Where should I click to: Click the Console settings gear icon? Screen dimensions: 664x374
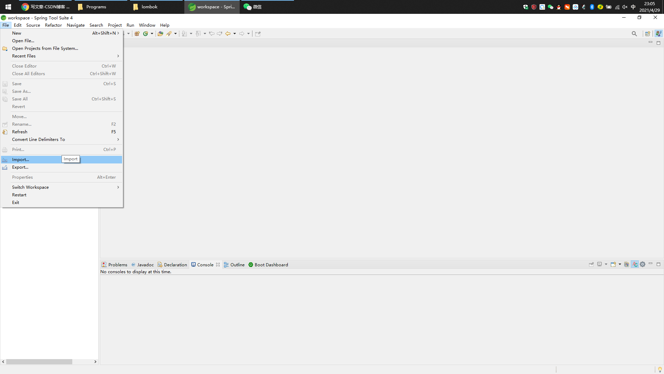coord(643,264)
